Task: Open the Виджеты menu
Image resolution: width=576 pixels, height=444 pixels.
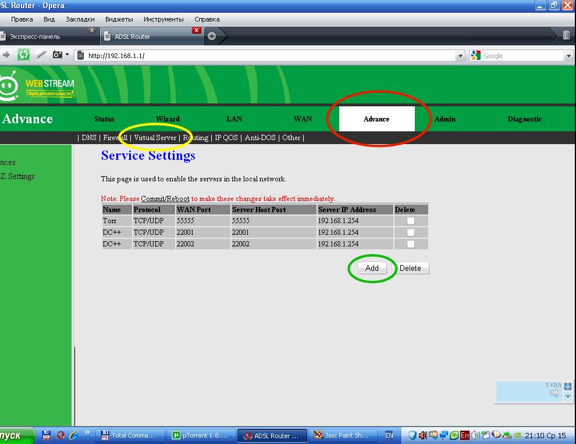Action: tap(119, 19)
